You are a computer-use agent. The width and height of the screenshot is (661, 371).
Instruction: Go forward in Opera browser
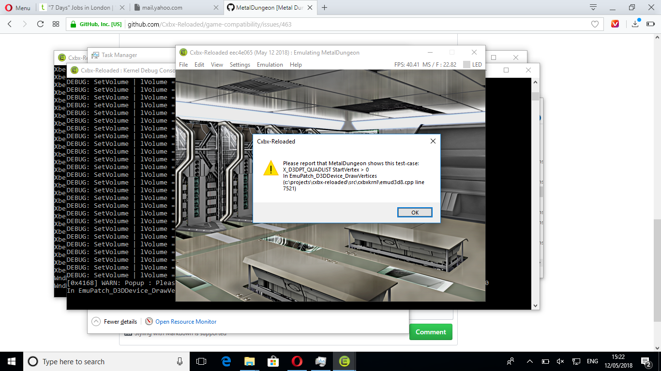point(25,24)
